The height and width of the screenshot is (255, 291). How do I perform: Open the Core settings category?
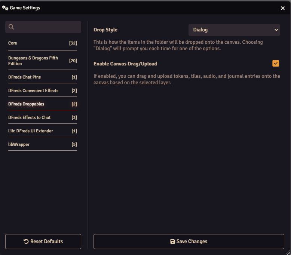(x=42, y=43)
